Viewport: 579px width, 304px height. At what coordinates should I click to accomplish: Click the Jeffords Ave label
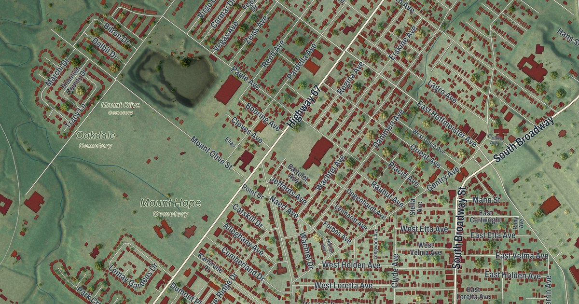coord(289,191)
